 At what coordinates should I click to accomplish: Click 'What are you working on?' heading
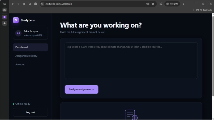coord(101,25)
